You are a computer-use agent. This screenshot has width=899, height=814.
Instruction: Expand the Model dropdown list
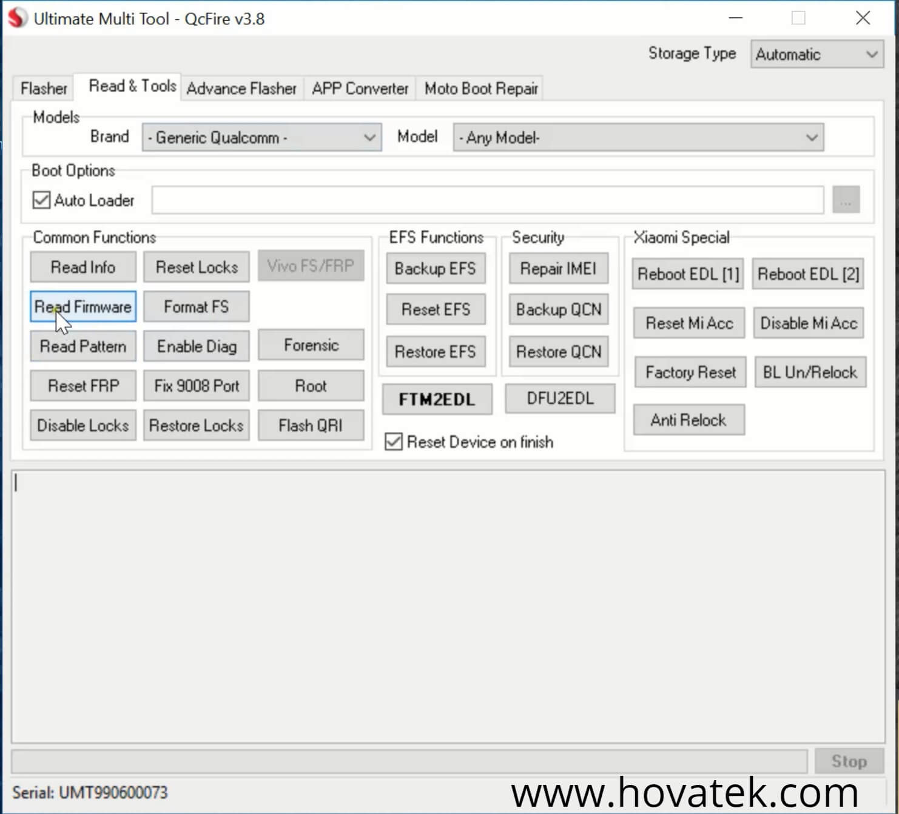coord(638,138)
